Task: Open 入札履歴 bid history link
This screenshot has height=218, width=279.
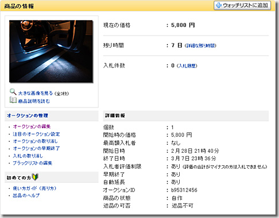Action: point(187,66)
